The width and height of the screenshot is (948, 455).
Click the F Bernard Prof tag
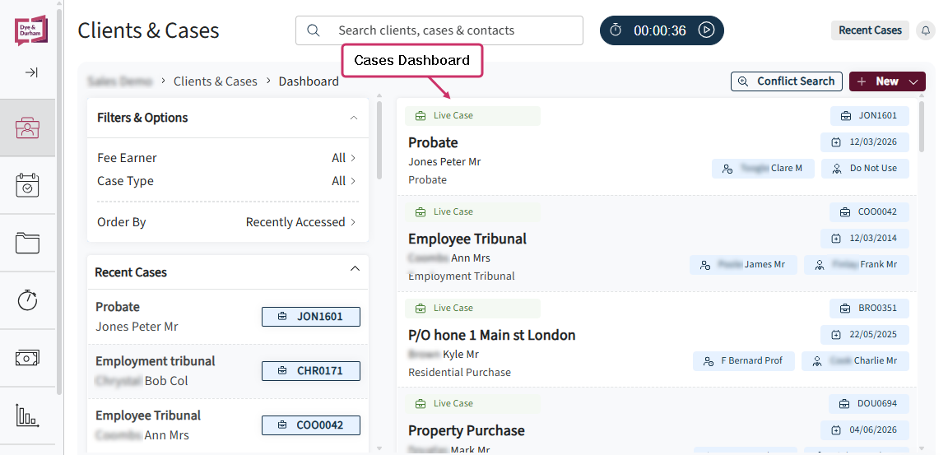(x=744, y=360)
